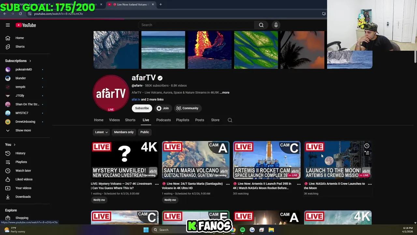Switch to channel Home tab
Screen dimensions: 417x235
[99, 120]
